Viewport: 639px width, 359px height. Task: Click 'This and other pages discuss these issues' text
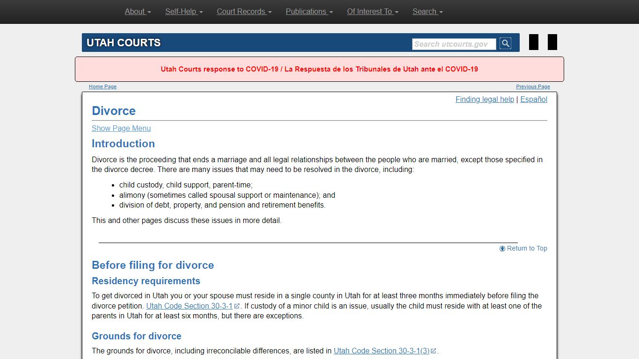point(187,221)
